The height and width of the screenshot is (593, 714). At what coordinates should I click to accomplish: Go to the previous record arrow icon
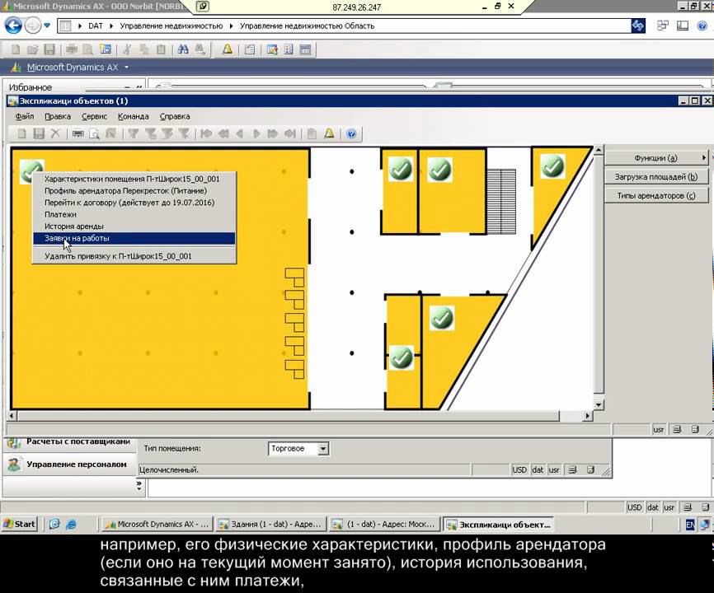pyautogui.click(x=240, y=133)
